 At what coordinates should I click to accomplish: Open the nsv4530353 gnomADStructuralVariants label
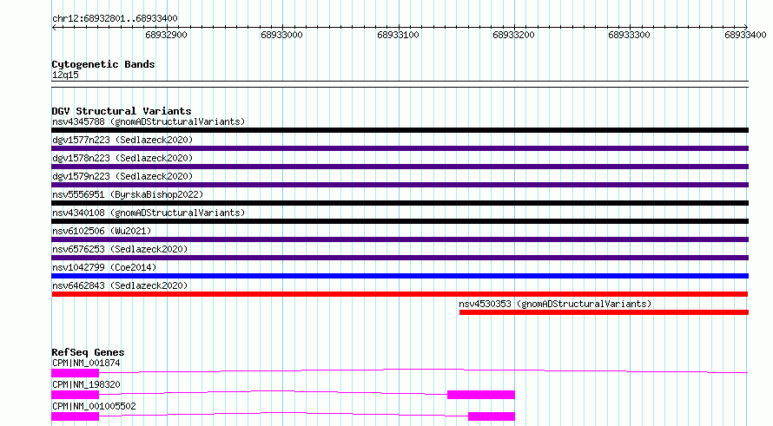coord(555,304)
